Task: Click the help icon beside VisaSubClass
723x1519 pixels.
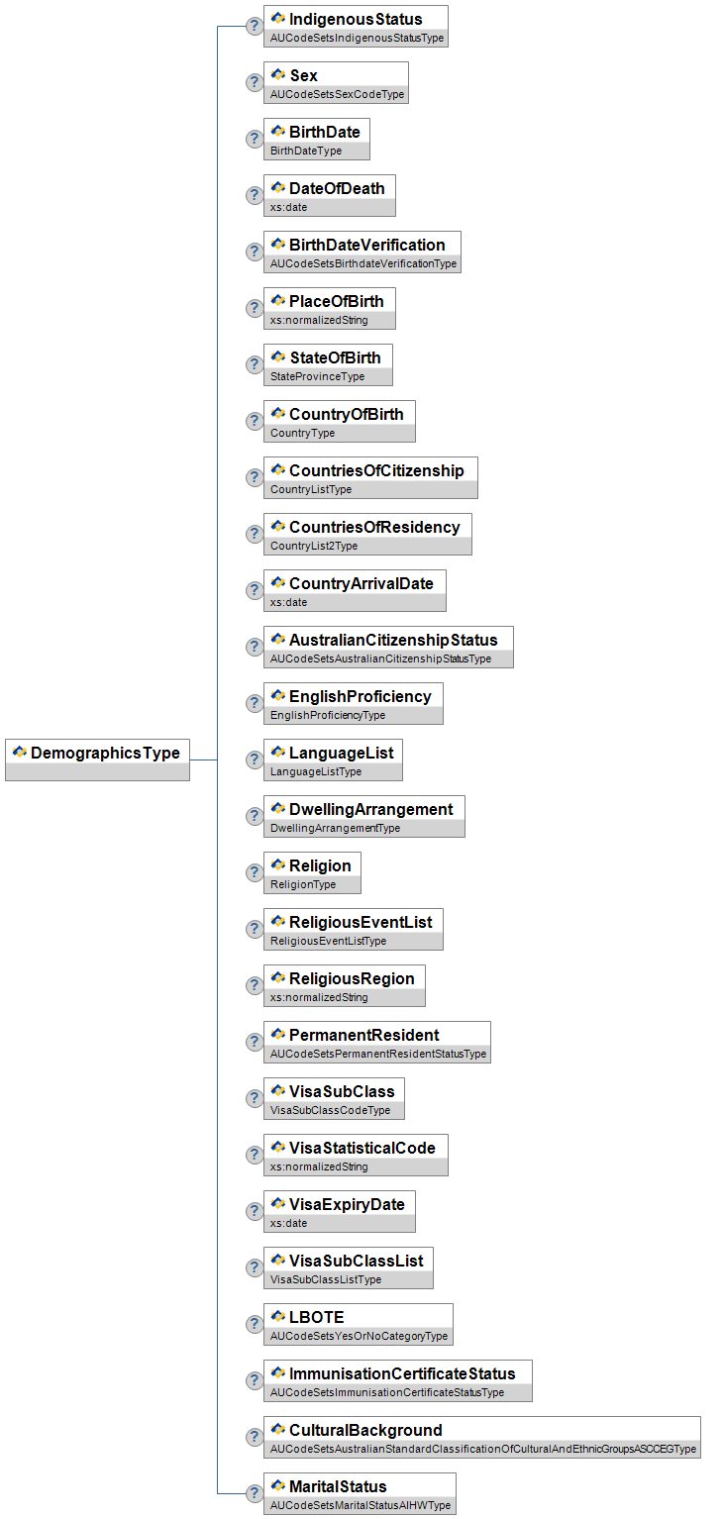Action: [254, 1099]
